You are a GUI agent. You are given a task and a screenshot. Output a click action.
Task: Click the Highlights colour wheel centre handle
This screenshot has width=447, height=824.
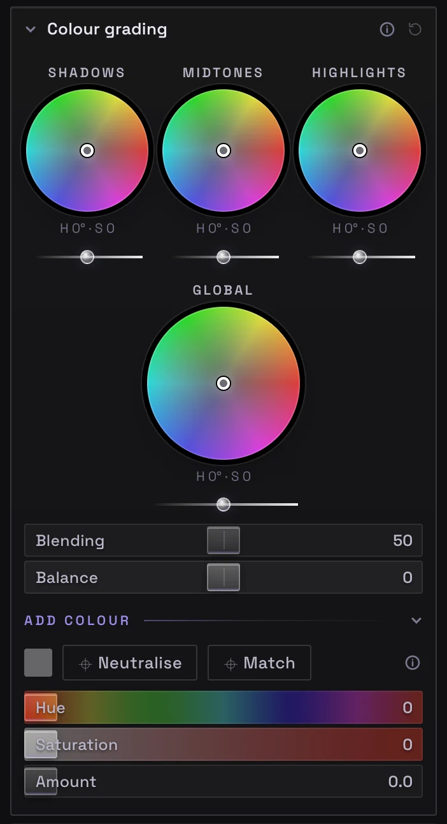pos(360,151)
